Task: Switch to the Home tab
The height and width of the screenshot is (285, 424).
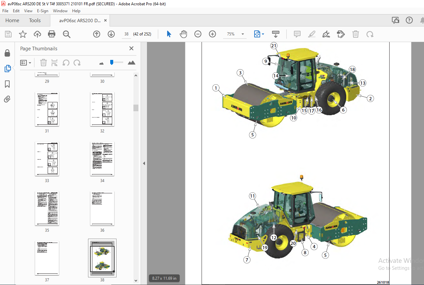Action: 12,21
